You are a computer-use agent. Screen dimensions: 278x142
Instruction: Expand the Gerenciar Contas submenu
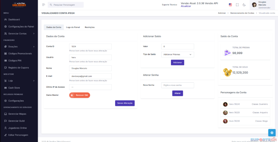(x=19, y=34)
